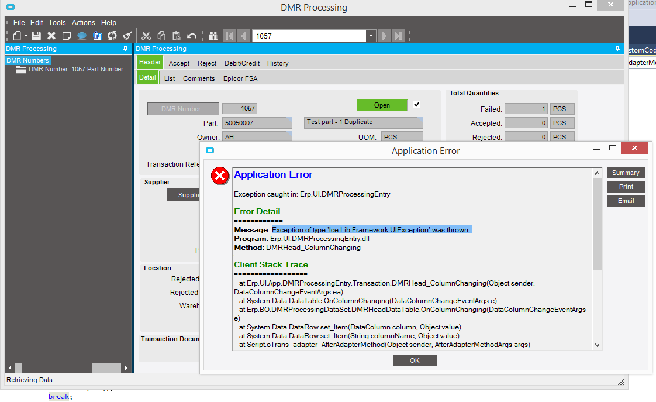This screenshot has height=402, width=656.
Task: Click the DMR Processing application icon in title bar
Action: click(11, 6)
